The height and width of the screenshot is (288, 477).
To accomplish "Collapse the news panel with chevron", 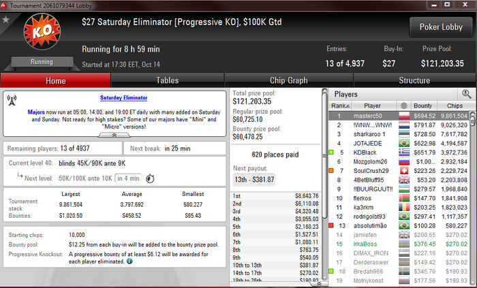I will click(x=114, y=135).
